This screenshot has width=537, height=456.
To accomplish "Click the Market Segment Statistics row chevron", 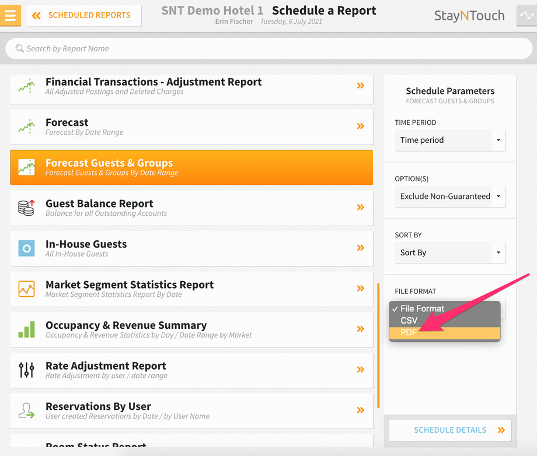I will point(360,289).
